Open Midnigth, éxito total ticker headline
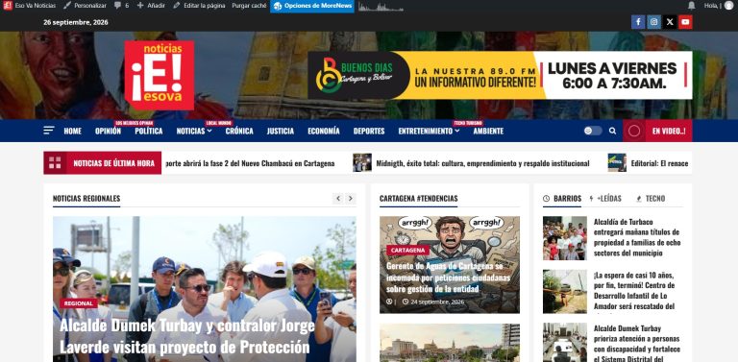Image resolution: width=738 pixels, height=362 pixels. coord(482,163)
